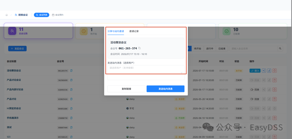Filter by 已结束 segment beside the search box
292x139 pixels.
(222, 49)
